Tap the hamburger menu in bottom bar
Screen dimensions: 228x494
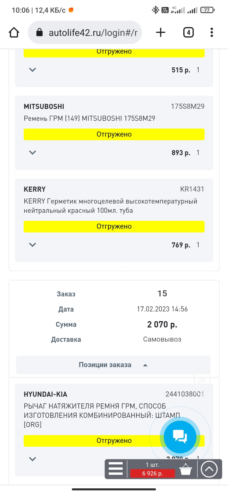click(x=116, y=469)
